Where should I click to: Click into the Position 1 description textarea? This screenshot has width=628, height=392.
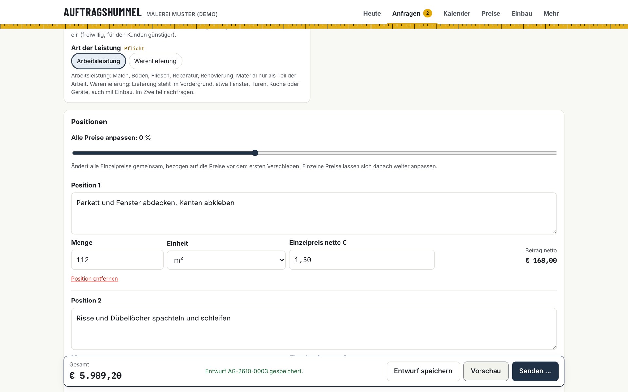(x=314, y=213)
